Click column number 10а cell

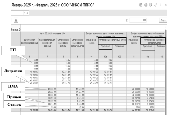[105, 56]
